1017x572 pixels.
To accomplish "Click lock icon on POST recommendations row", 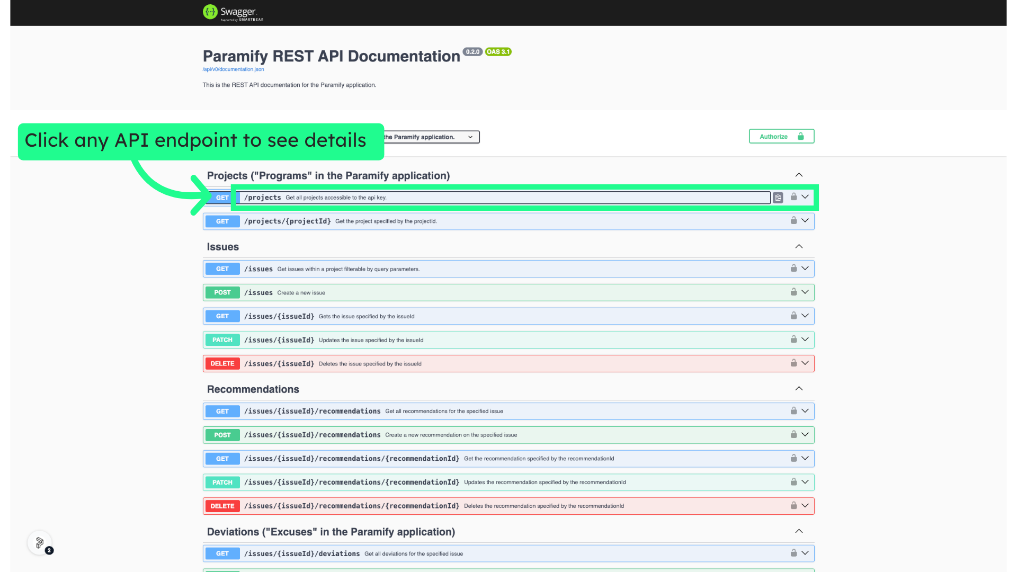I will 793,434.
